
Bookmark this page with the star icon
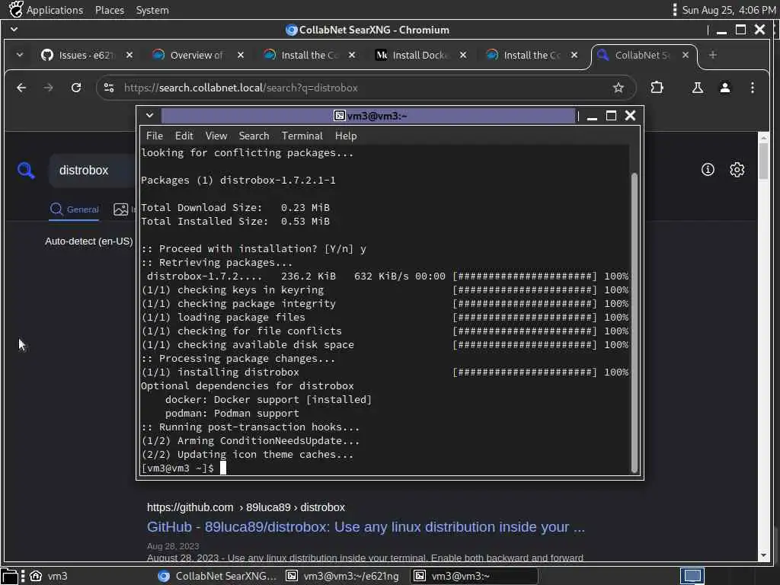tap(618, 88)
